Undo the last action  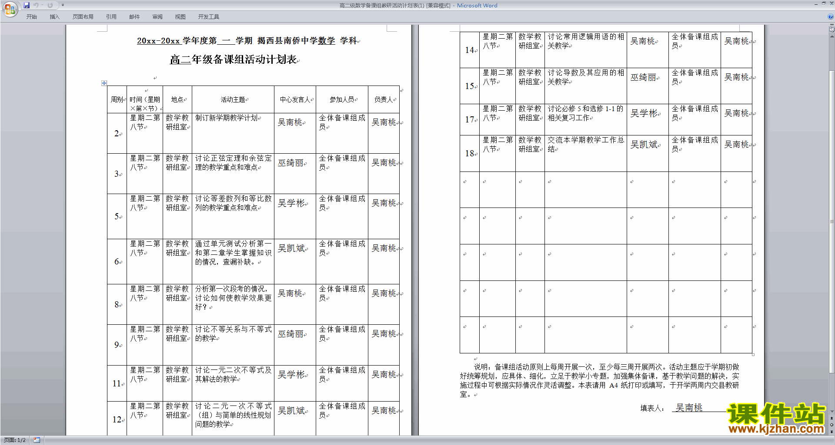(x=36, y=5)
